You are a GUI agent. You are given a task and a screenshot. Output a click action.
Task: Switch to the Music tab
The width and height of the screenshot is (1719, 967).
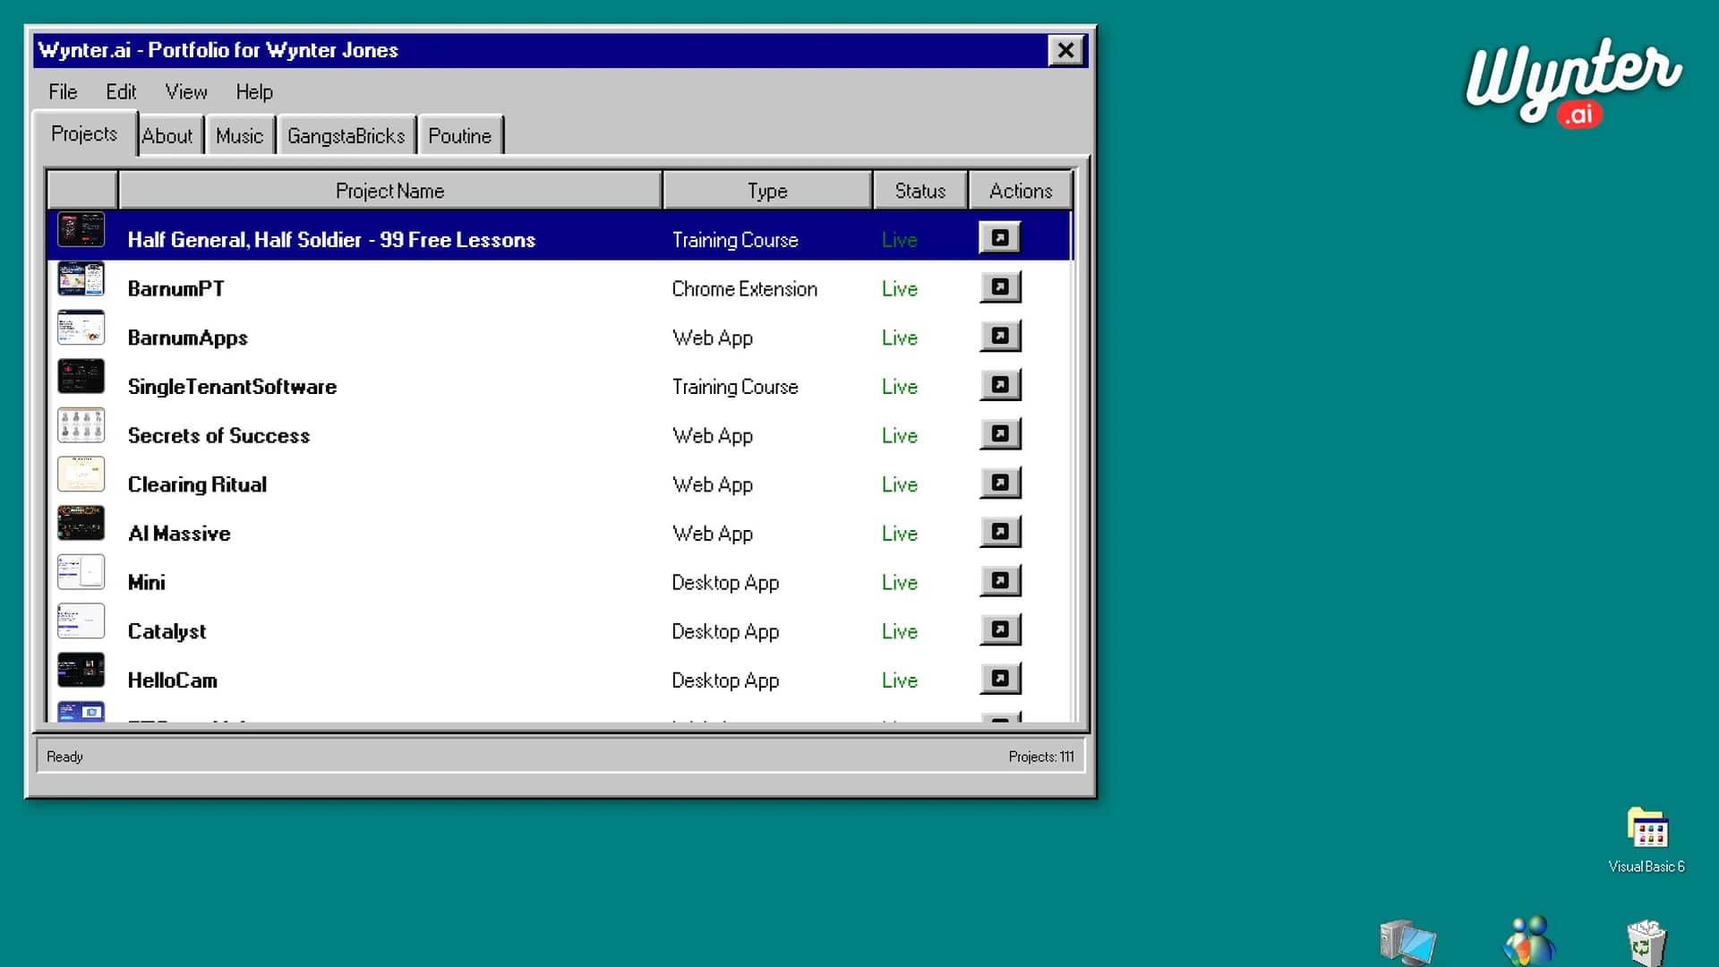click(x=239, y=135)
